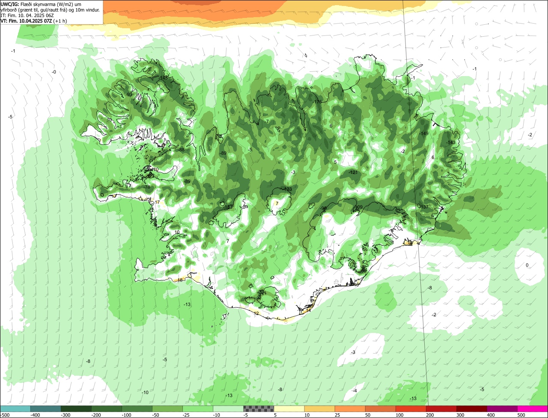This screenshot has height=418, width=548.
Task: Pick the legend swatch between 50 and 100
Action: (381, 409)
